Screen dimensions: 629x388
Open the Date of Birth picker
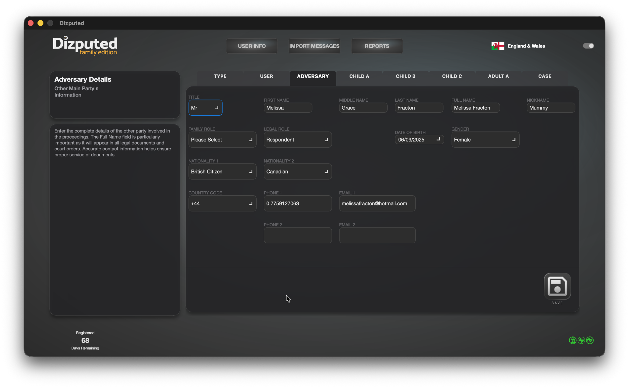tap(419, 140)
